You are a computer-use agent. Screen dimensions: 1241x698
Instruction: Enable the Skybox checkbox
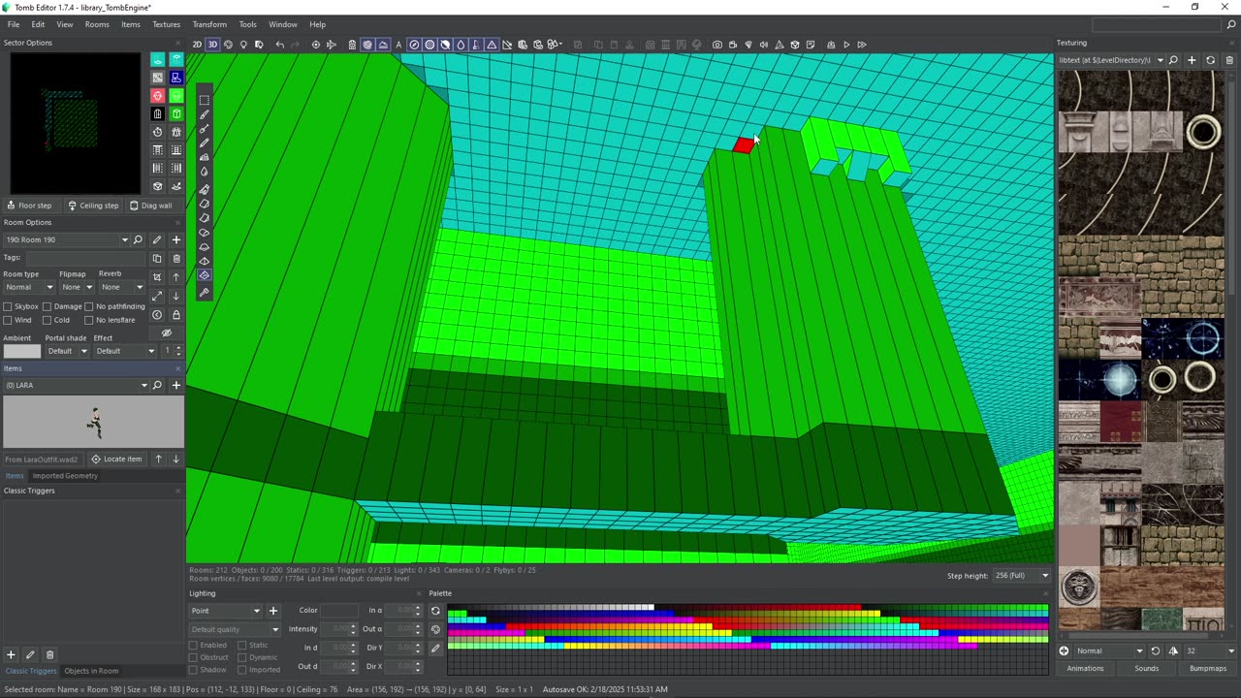[x=8, y=306]
